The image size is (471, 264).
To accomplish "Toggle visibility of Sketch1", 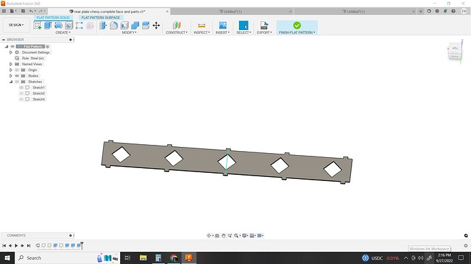I will click(21, 87).
